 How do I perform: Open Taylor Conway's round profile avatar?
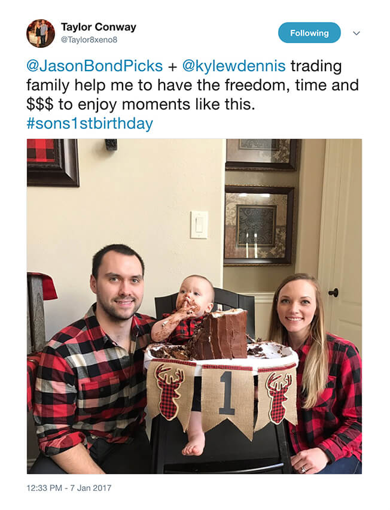[x=41, y=33]
